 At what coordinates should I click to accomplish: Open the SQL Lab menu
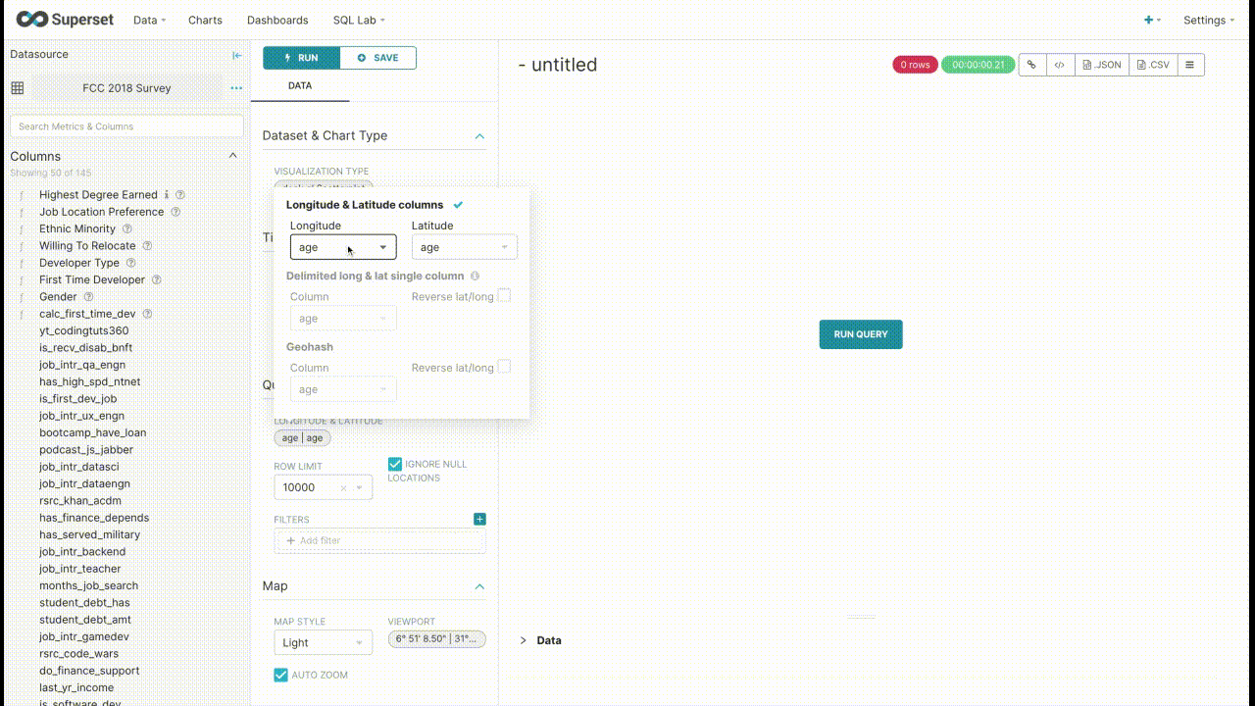[x=358, y=20]
